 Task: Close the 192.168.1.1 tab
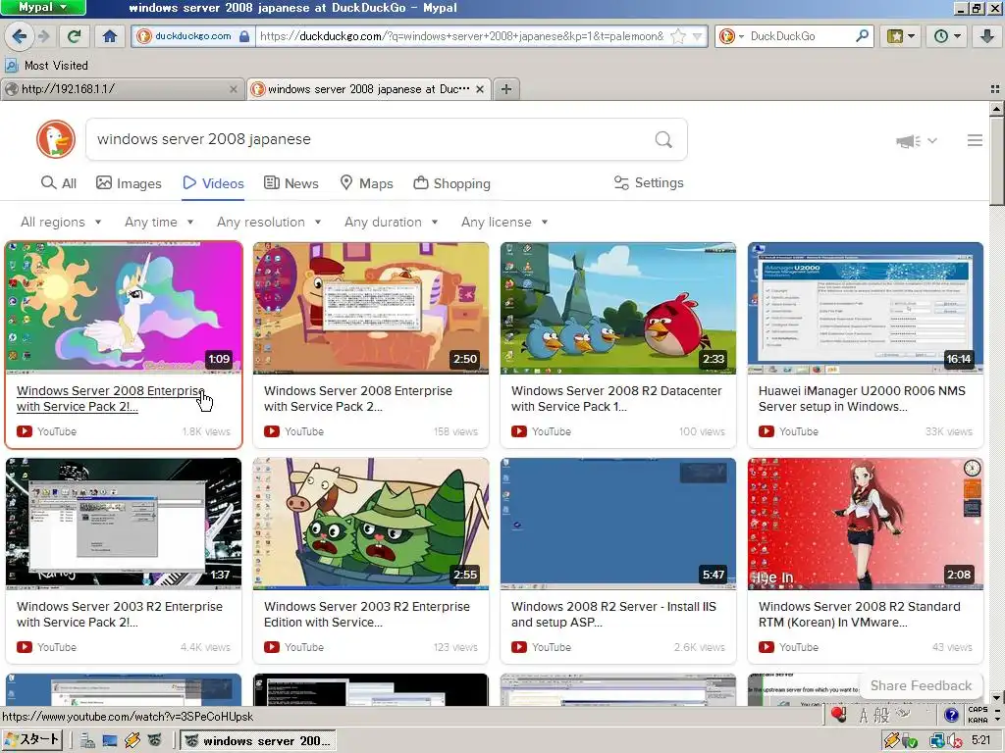pos(234,89)
